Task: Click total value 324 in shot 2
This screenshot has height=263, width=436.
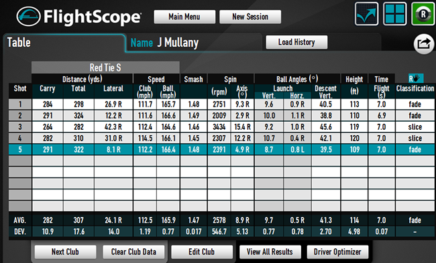Action: [78, 116]
